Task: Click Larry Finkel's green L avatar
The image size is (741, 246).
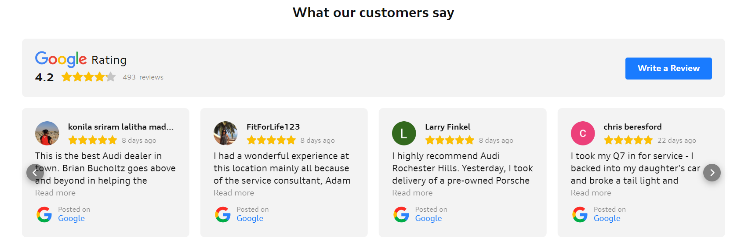Action: click(404, 133)
